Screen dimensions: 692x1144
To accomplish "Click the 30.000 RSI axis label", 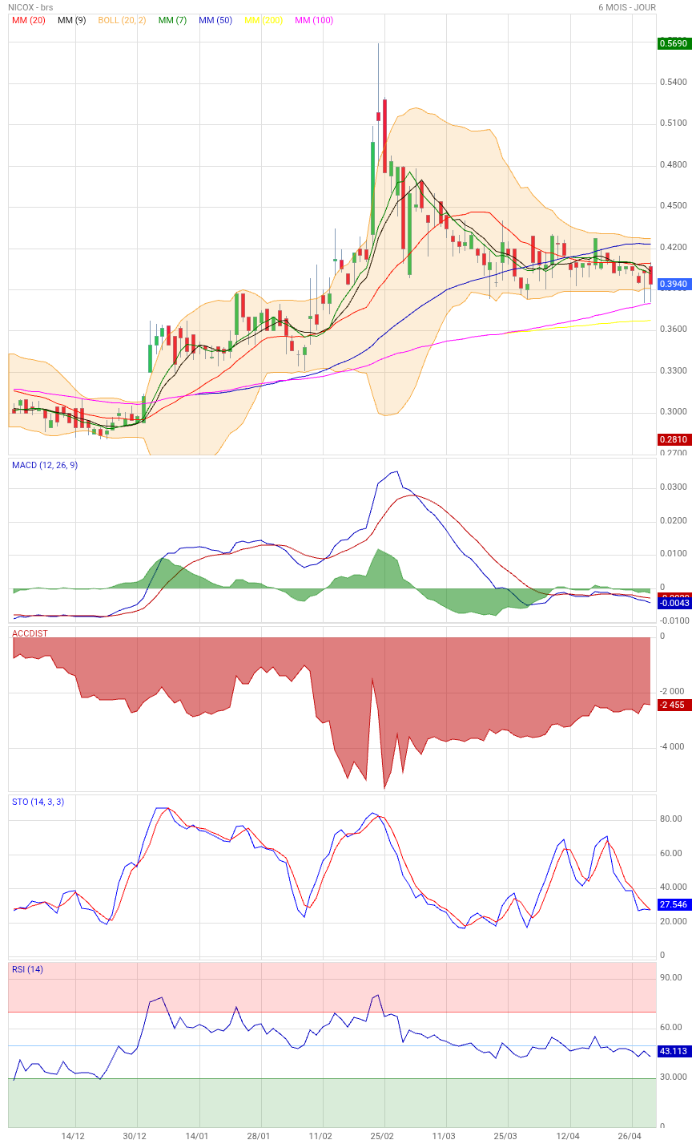I will click(x=673, y=1077).
